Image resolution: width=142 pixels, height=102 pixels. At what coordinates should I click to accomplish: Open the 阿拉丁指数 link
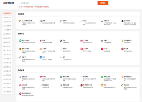click(45, 85)
